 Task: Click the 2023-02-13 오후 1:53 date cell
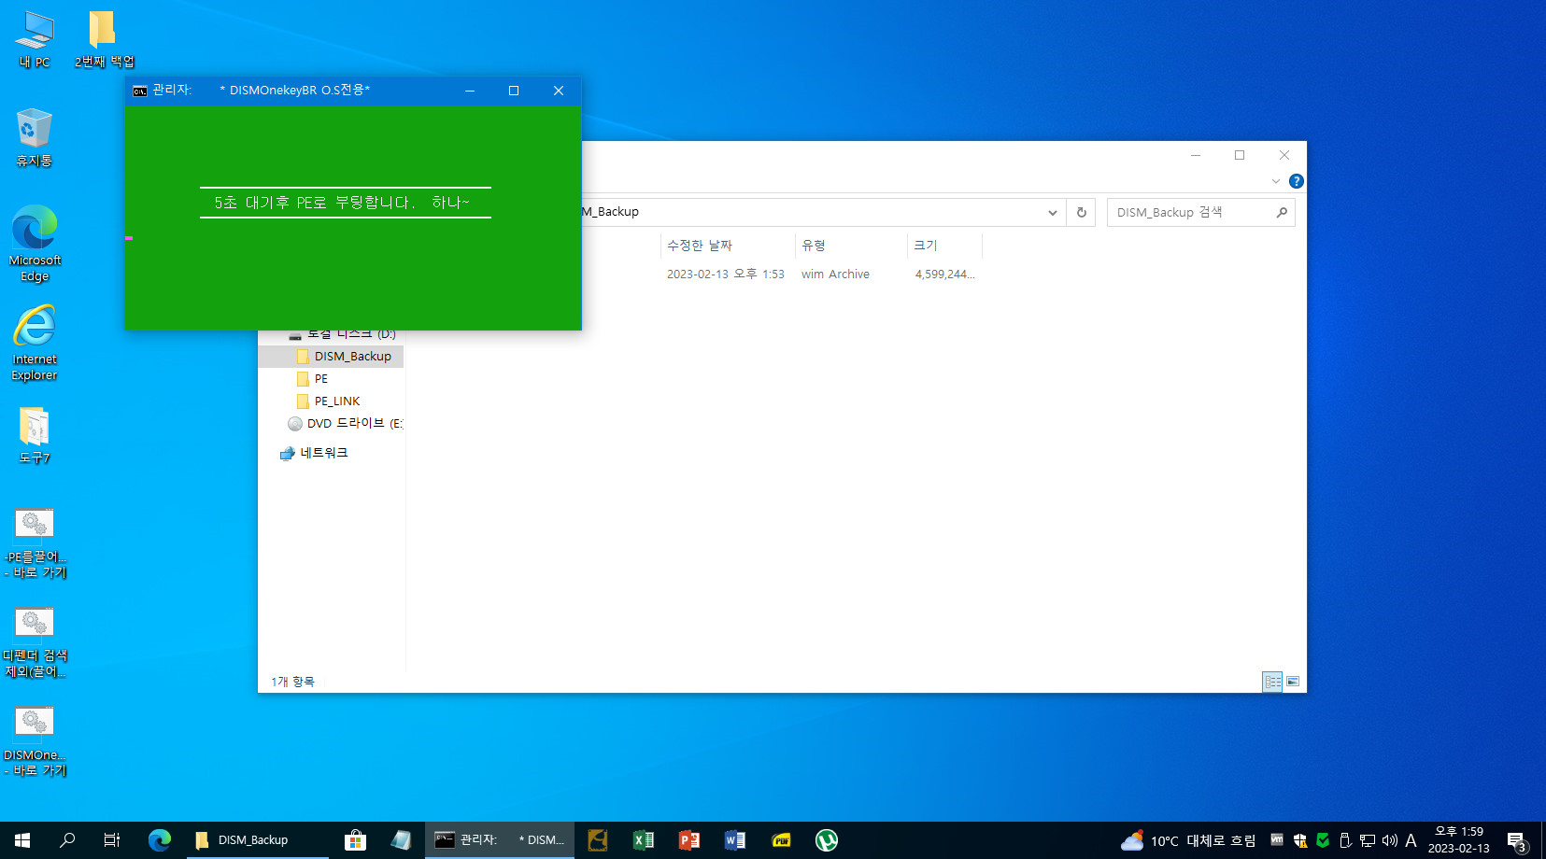coord(725,274)
